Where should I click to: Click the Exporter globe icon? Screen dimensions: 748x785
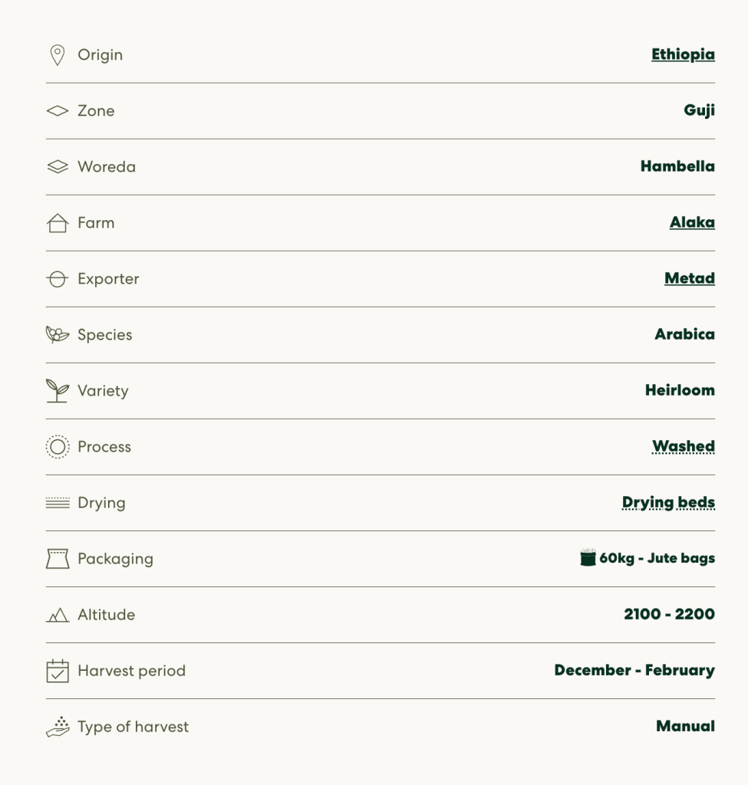tap(58, 279)
